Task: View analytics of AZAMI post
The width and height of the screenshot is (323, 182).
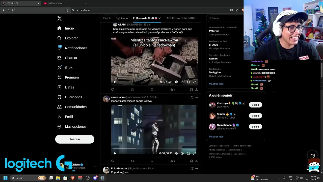Action: coord(173,89)
